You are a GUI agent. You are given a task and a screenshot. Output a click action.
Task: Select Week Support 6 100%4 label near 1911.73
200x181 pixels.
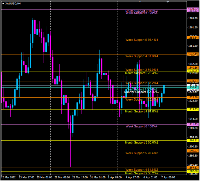click(141, 126)
